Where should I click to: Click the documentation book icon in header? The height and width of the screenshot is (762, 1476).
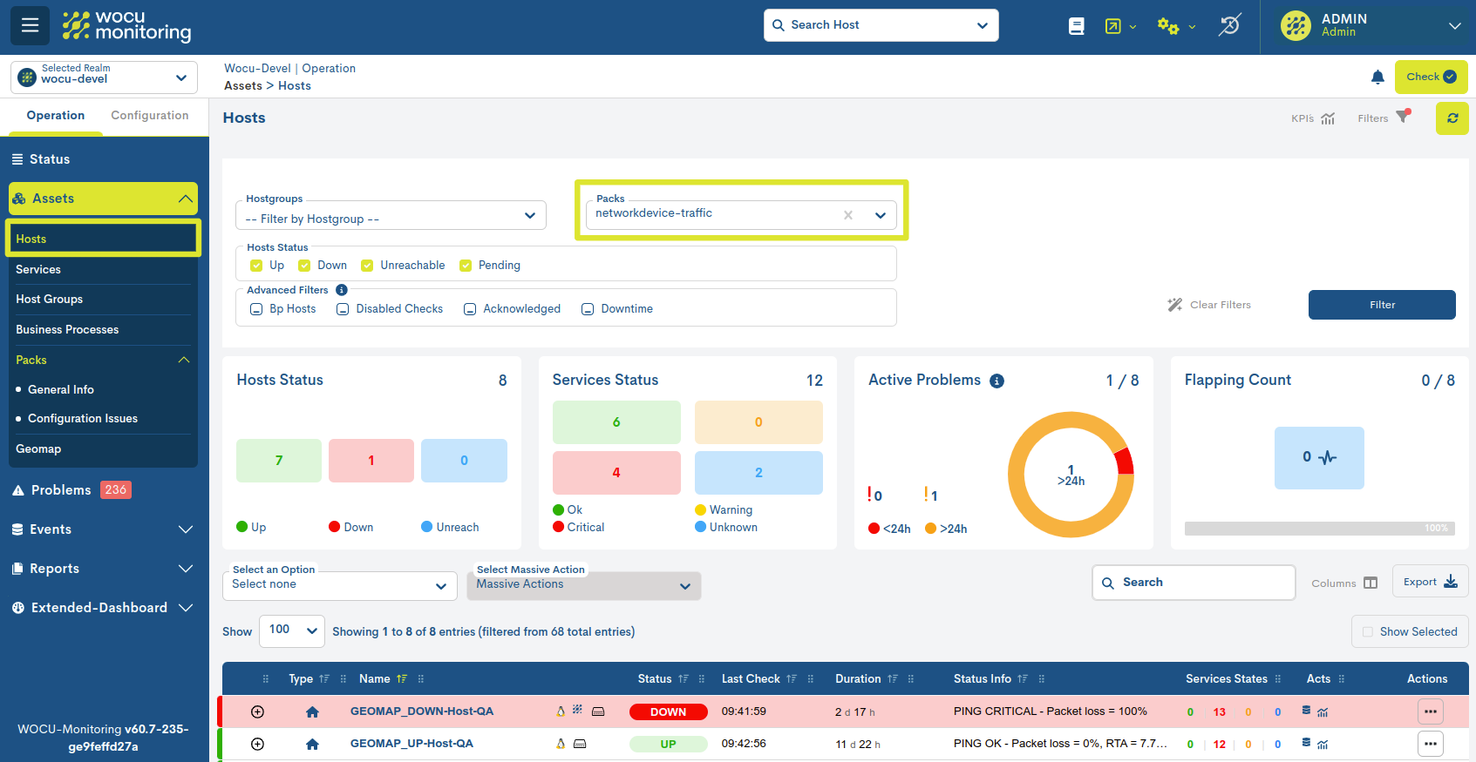(x=1077, y=26)
